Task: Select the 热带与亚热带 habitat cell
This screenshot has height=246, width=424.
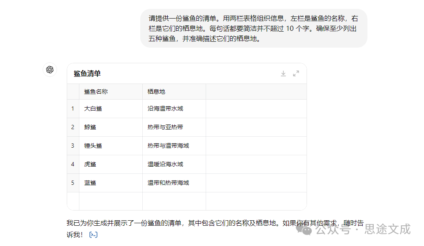Action: pyautogui.click(x=165, y=127)
